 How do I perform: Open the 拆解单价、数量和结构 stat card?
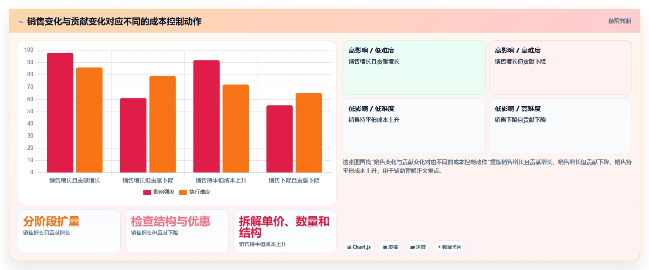point(285,231)
